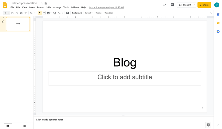Open the Present options dropdown arrow
The image size is (222, 129).
tap(194, 5)
